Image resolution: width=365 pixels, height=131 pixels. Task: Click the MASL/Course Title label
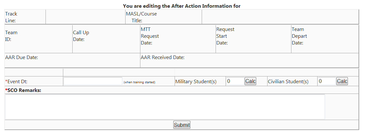click(x=141, y=17)
